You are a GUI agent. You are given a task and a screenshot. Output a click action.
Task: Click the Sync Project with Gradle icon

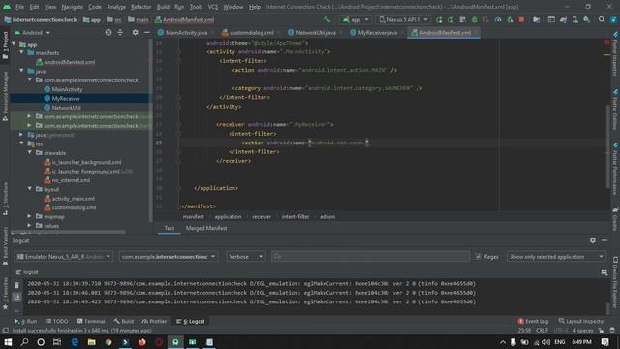(563, 19)
